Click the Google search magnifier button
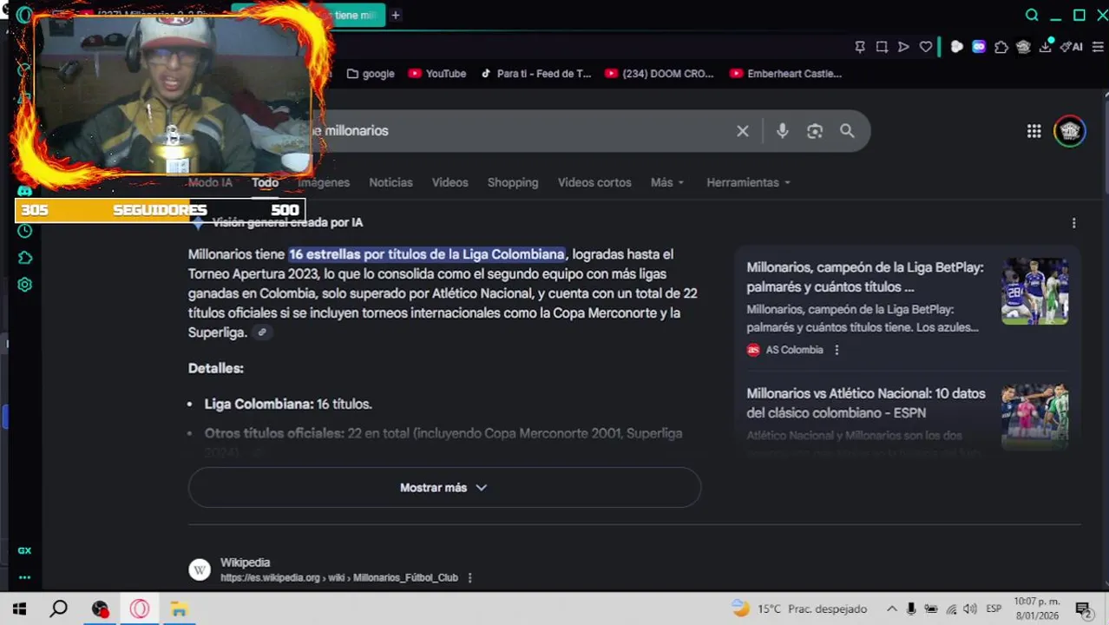Viewport: 1109px width, 625px height. (x=847, y=131)
